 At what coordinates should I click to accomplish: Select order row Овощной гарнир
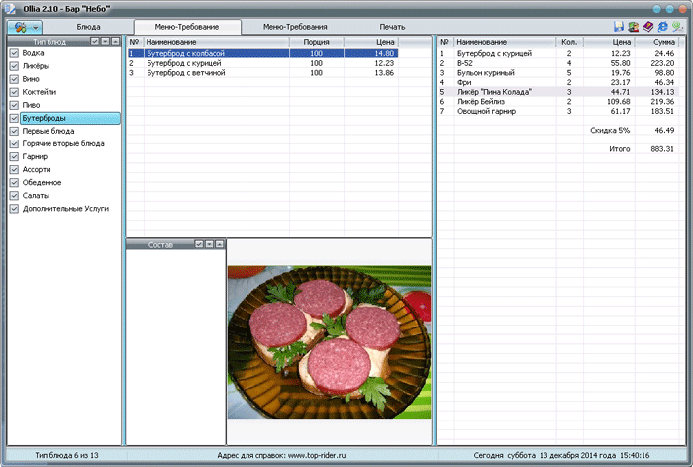click(x=557, y=112)
